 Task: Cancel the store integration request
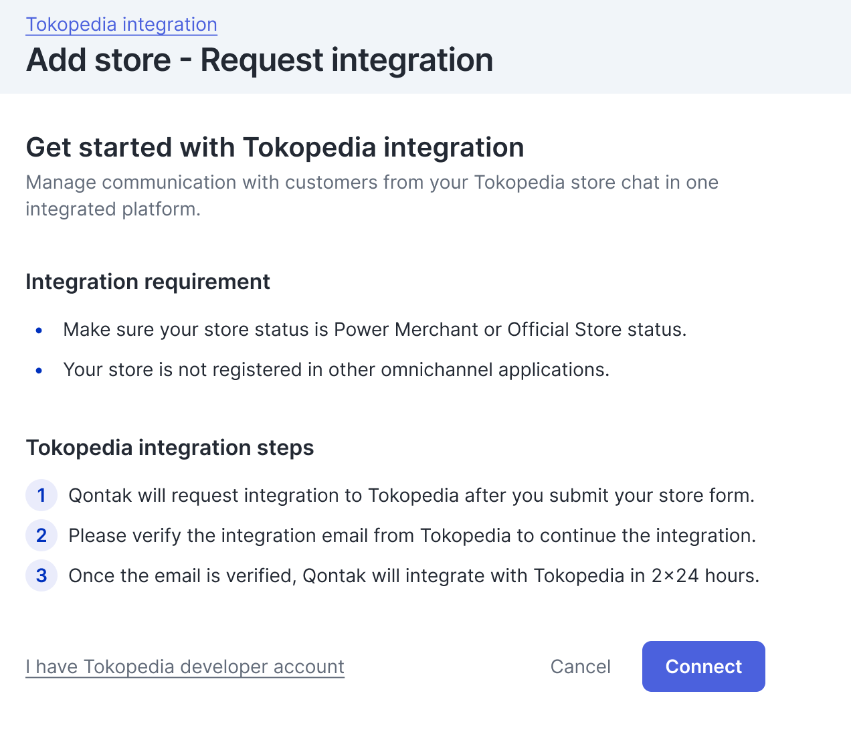[x=580, y=666]
